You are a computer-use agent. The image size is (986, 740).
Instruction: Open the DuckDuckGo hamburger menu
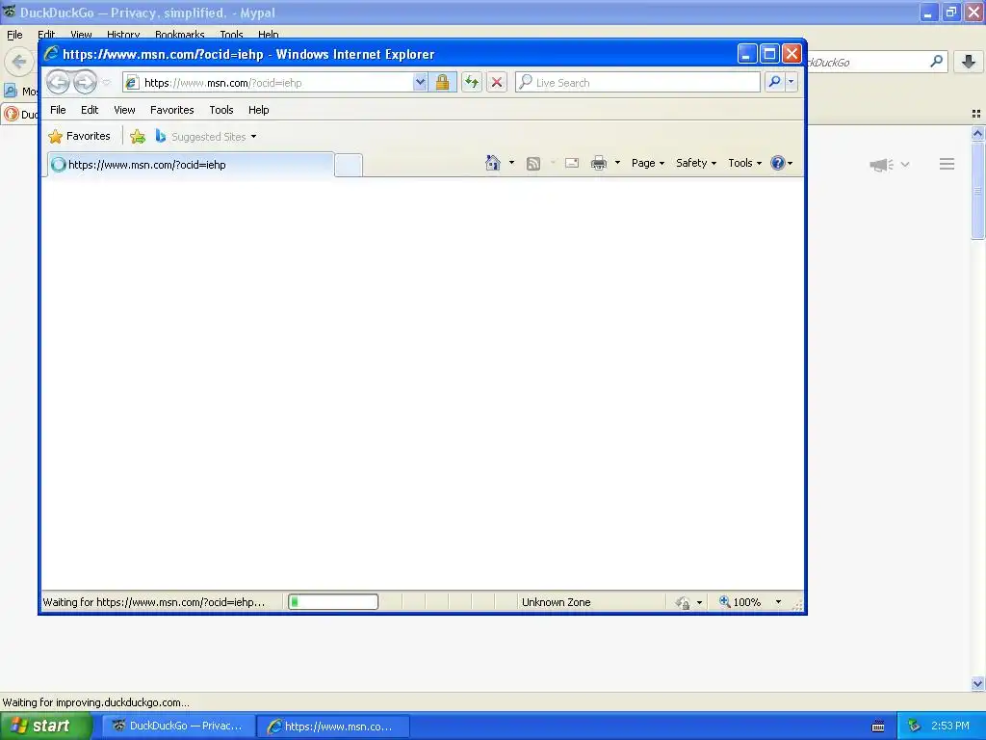(947, 164)
